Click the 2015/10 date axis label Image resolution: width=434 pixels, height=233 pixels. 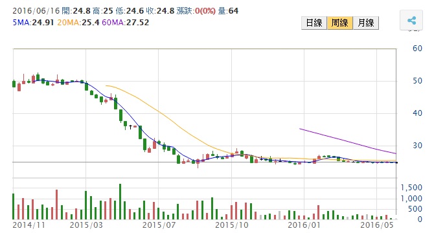(x=232, y=225)
